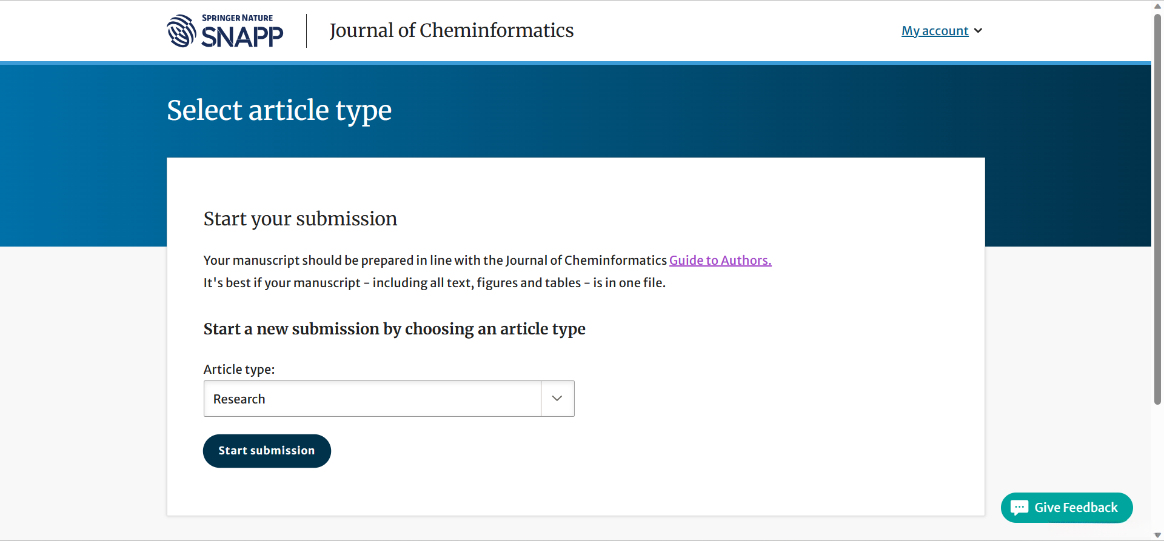This screenshot has height=541, width=1164.
Task: Click the Journal of Cheminformatics header title
Action: coord(451,30)
